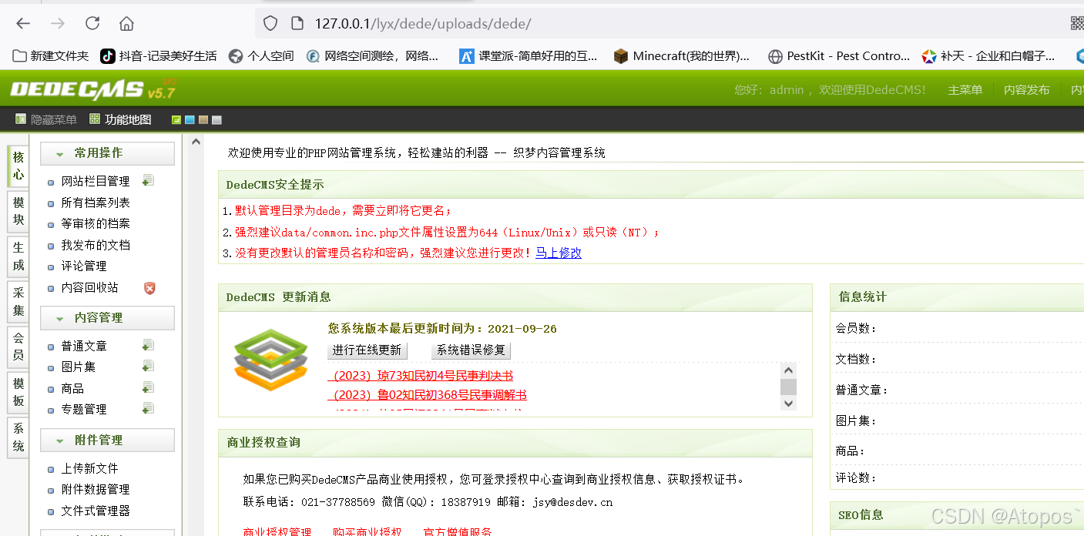The height and width of the screenshot is (536, 1084).
Task: Open 上传新文件
Action: [89, 468]
